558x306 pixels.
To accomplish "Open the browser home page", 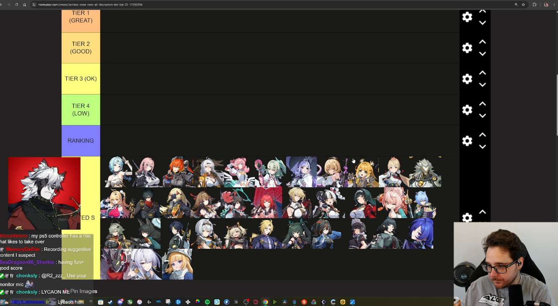I will (x=24, y=5).
